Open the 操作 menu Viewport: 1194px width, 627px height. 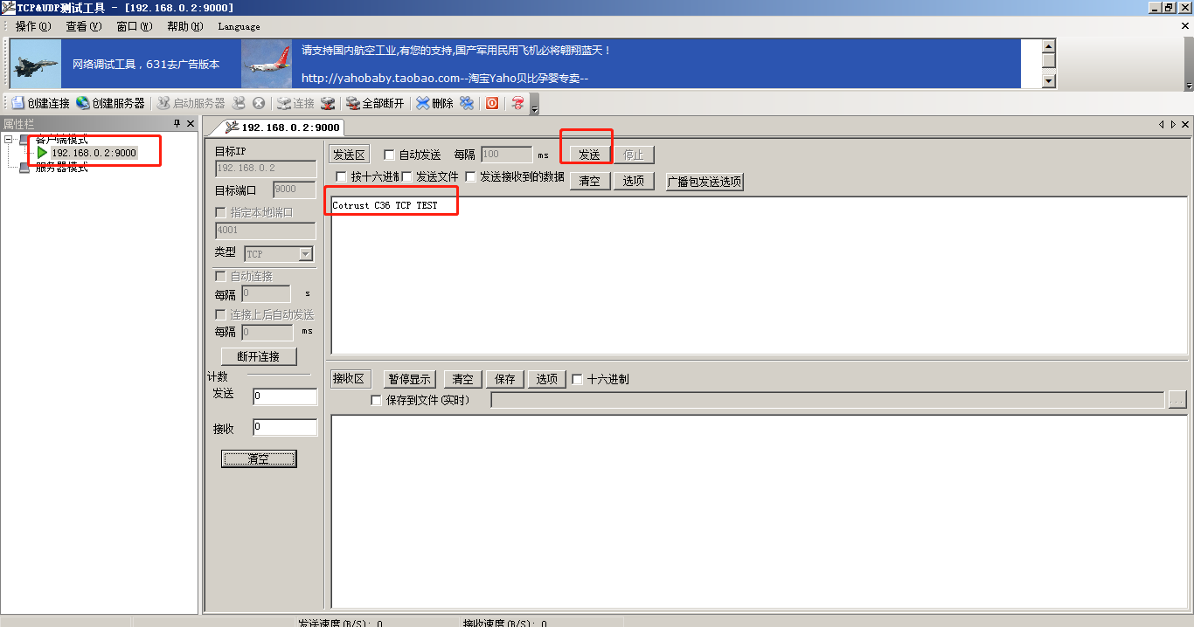tap(33, 27)
